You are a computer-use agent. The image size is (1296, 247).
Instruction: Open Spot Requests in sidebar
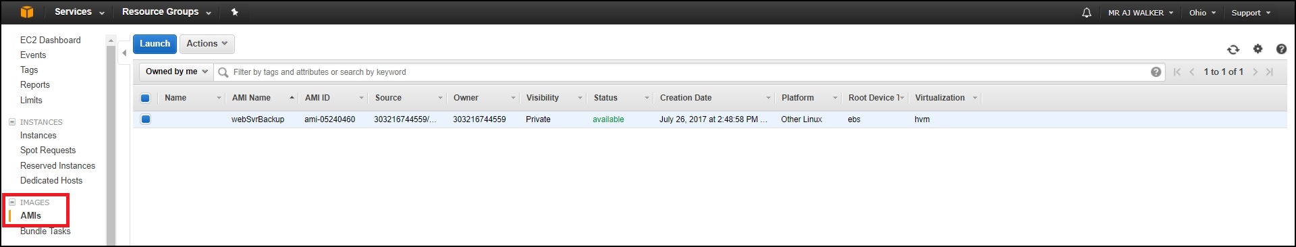48,150
